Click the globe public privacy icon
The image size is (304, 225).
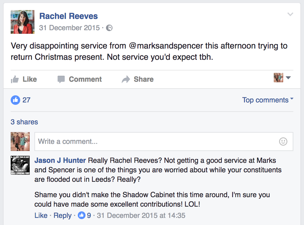109,28
